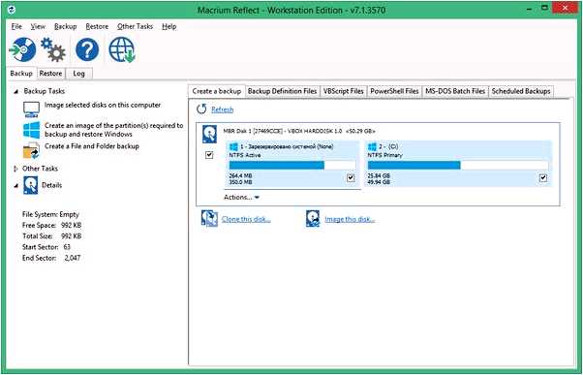The width and height of the screenshot is (583, 375).
Task: Click the Windows logo icon in Backup Tasks
Action: click(x=31, y=130)
